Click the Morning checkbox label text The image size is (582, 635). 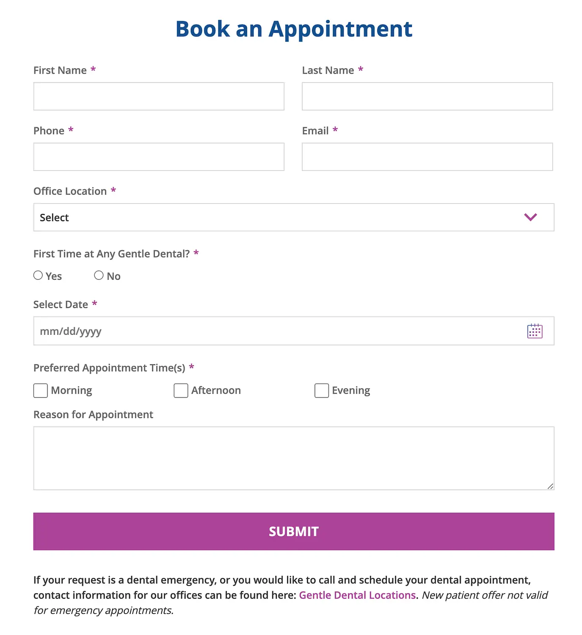[x=72, y=390]
